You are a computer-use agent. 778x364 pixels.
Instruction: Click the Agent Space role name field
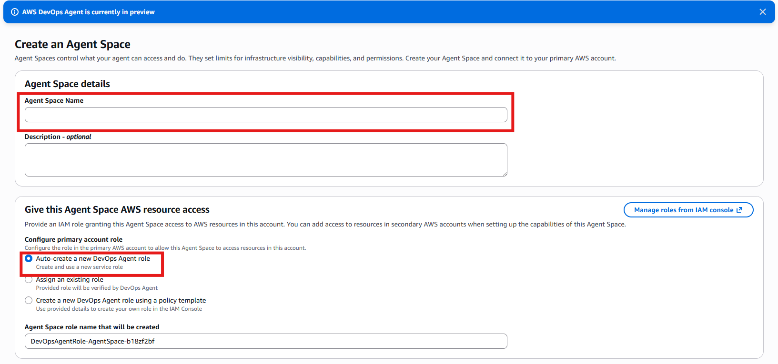265,341
